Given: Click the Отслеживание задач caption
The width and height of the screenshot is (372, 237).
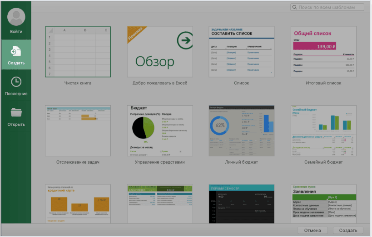Looking at the screenshot, I should 78,162.
